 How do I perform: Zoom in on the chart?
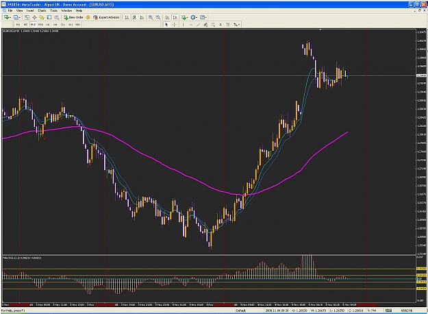point(151,17)
